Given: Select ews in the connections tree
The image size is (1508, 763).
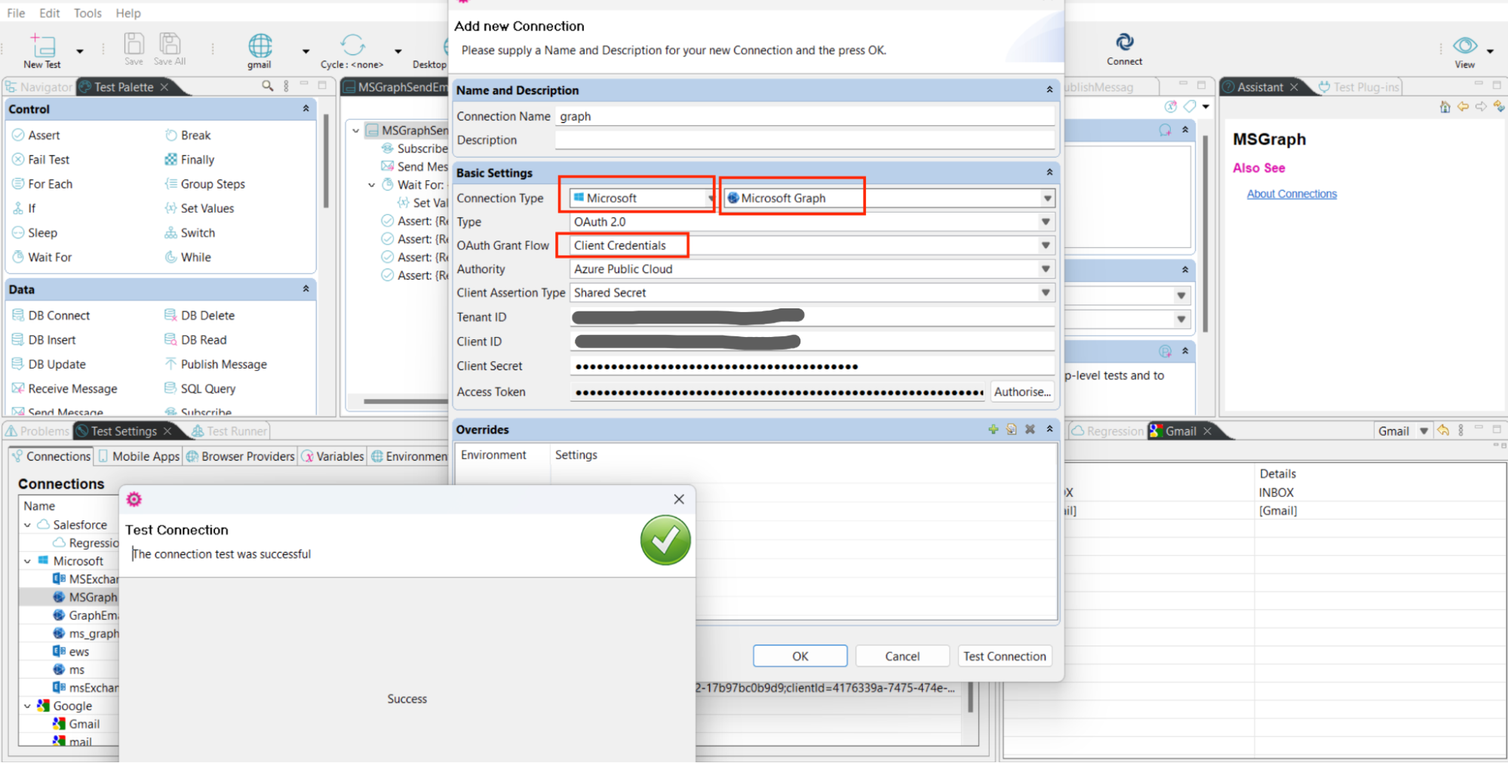Looking at the screenshot, I should point(71,651).
